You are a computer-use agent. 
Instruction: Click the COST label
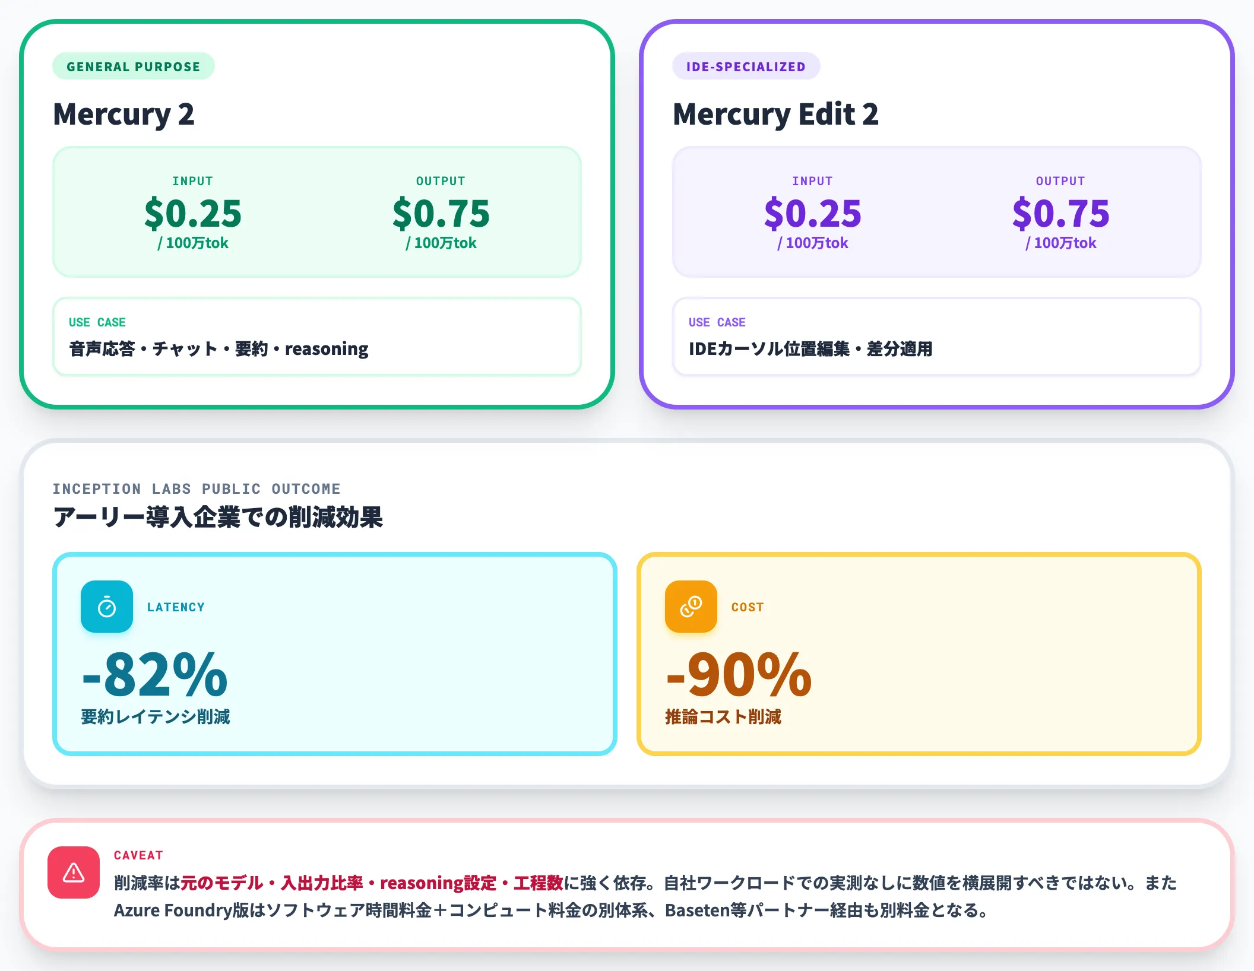coord(748,607)
